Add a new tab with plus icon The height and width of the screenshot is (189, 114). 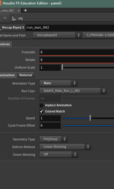click(x=25, y=10)
